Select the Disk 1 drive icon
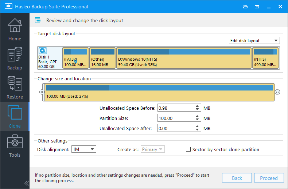 pyautogui.click(x=43, y=51)
